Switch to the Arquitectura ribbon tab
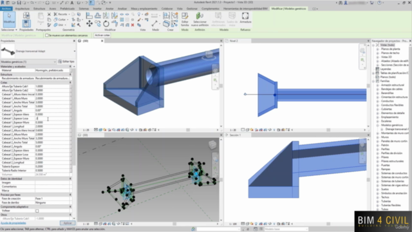Screen dimensions: 412x232 click(23, 8)
